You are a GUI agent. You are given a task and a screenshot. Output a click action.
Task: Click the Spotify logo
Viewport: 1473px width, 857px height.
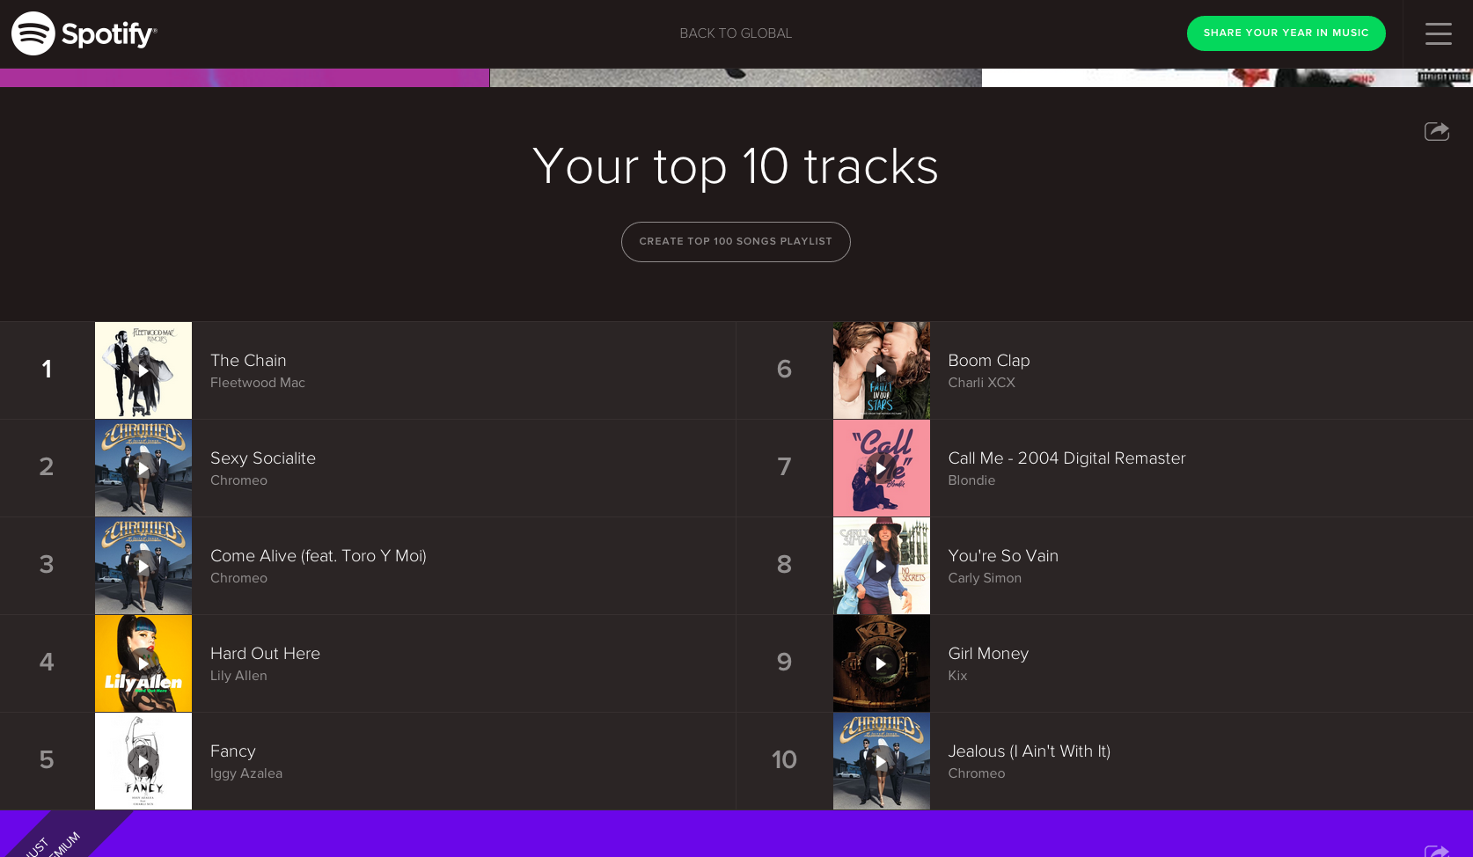click(84, 33)
